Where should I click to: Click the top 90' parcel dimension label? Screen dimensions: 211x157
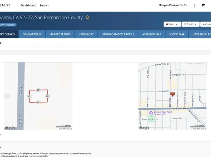coord(38,90)
